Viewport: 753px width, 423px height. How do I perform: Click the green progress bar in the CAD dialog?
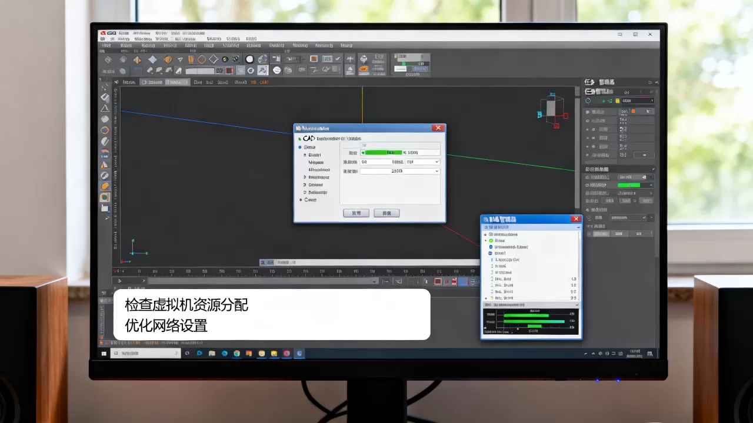(385, 152)
